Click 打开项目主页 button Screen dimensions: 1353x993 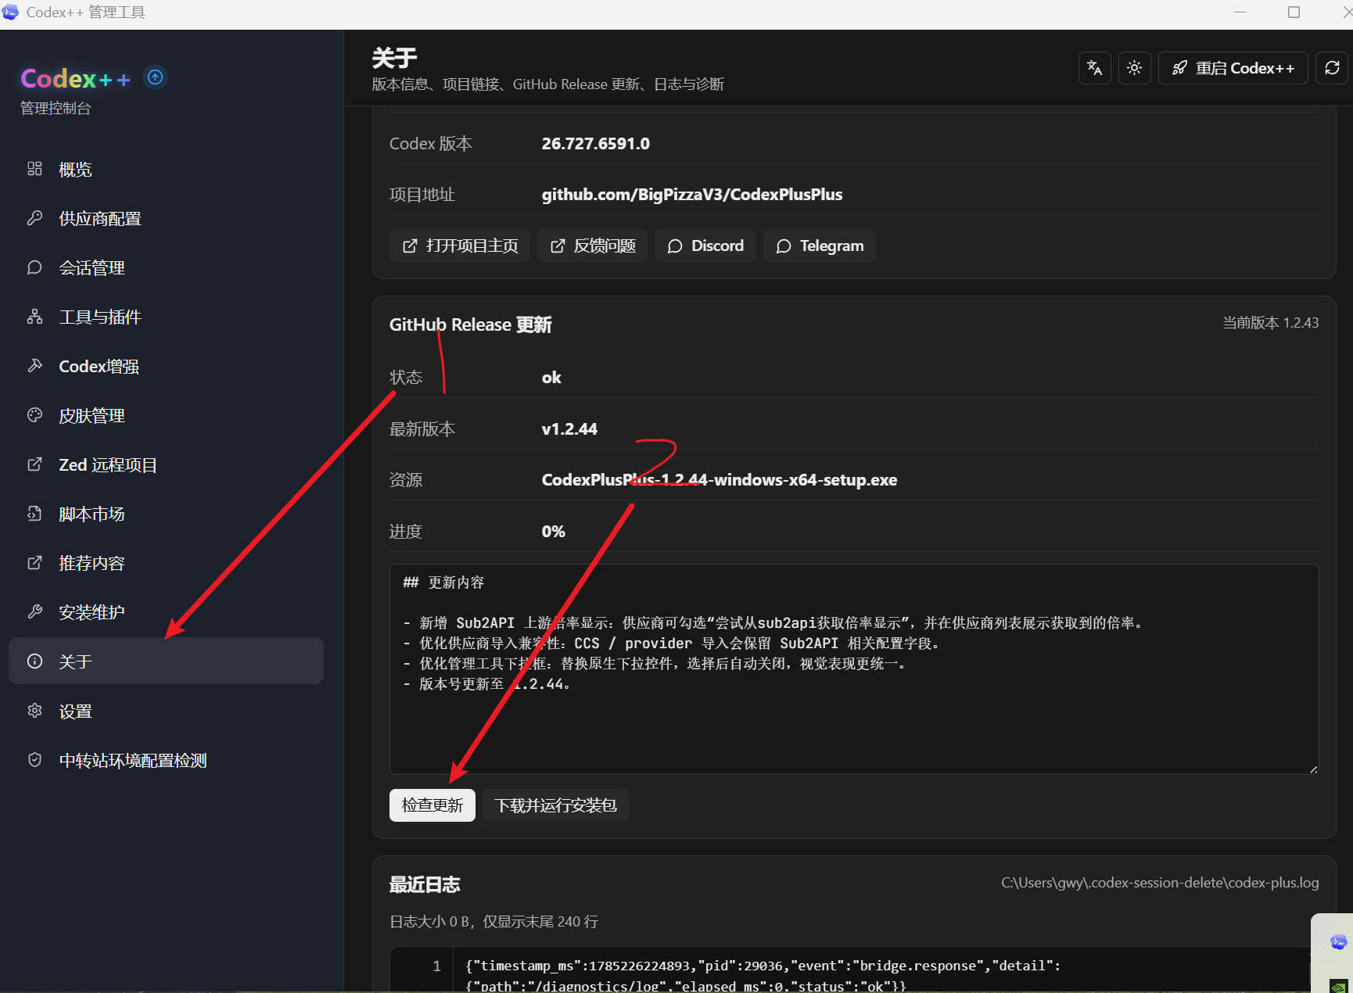pyautogui.click(x=460, y=246)
